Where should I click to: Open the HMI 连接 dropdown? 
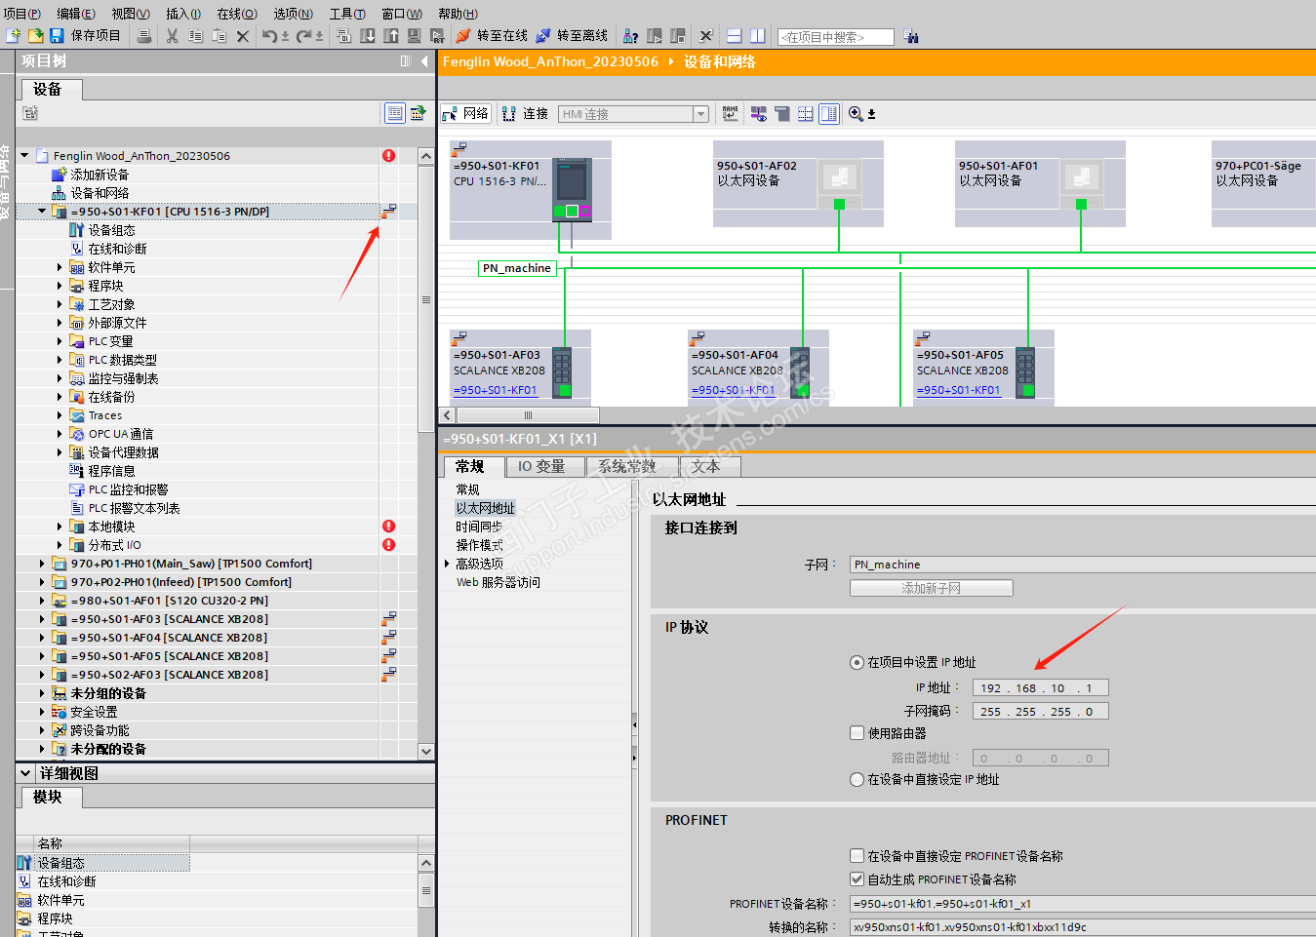click(x=700, y=114)
